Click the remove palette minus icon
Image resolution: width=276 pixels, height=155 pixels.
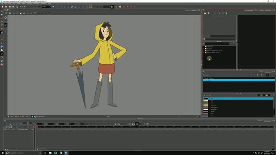click(x=254, y=75)
